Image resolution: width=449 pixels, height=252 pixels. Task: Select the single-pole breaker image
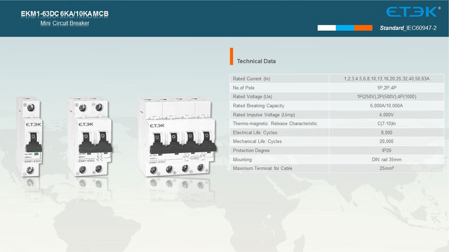(x=29, y=136)
